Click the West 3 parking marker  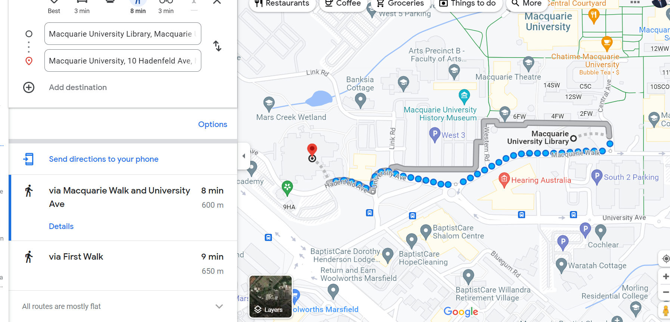435,135
